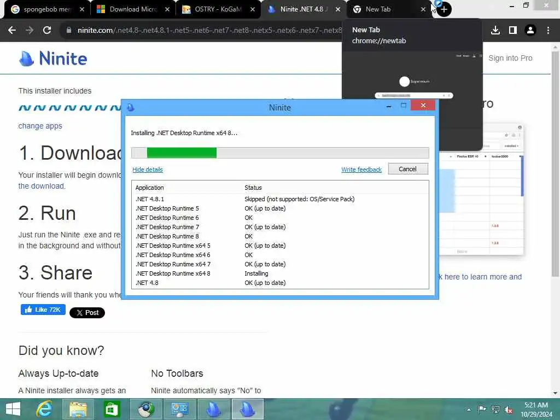Open the Windows Start button

(x=13, y=409)
